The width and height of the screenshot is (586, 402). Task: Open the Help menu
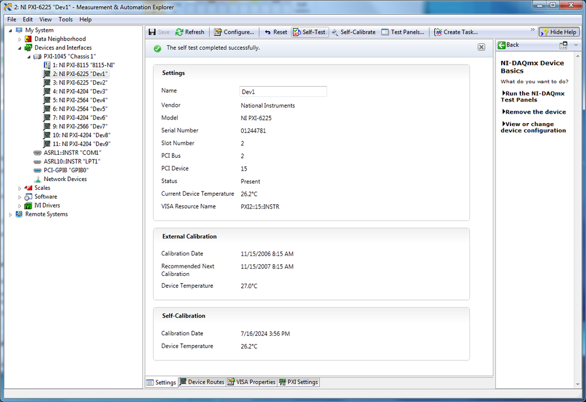point(85,19)
